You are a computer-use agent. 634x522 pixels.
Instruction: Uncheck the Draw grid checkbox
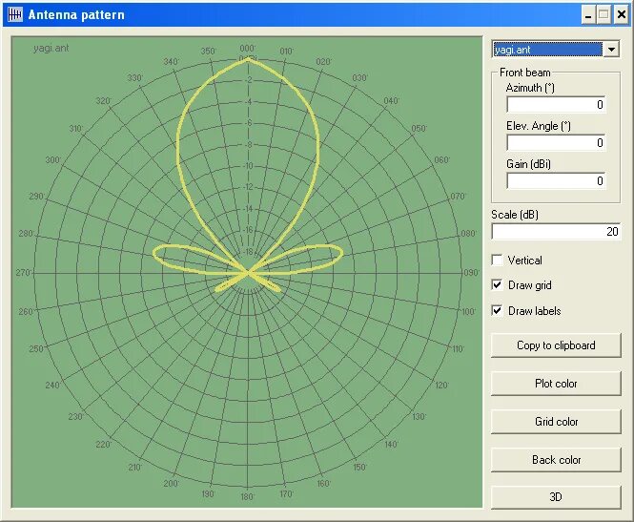pos(497,285)
